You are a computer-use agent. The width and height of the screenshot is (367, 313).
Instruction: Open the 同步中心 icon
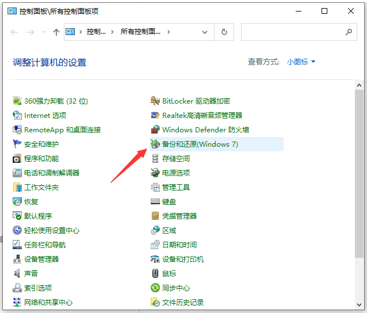pos(155,288)
